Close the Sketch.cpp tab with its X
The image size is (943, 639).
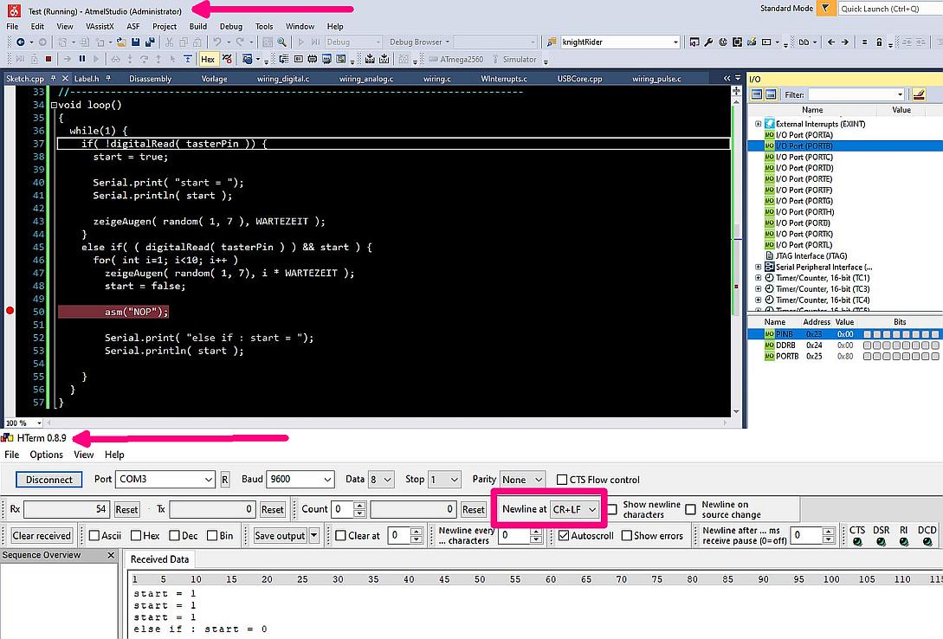65,78
